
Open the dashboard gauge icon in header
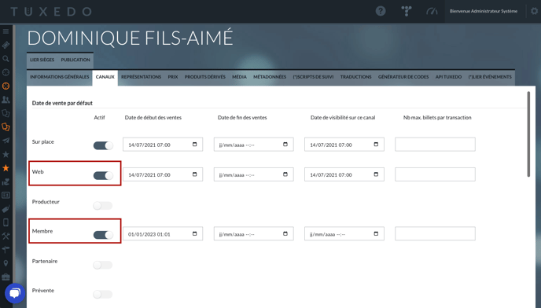(x=432, y=11)
